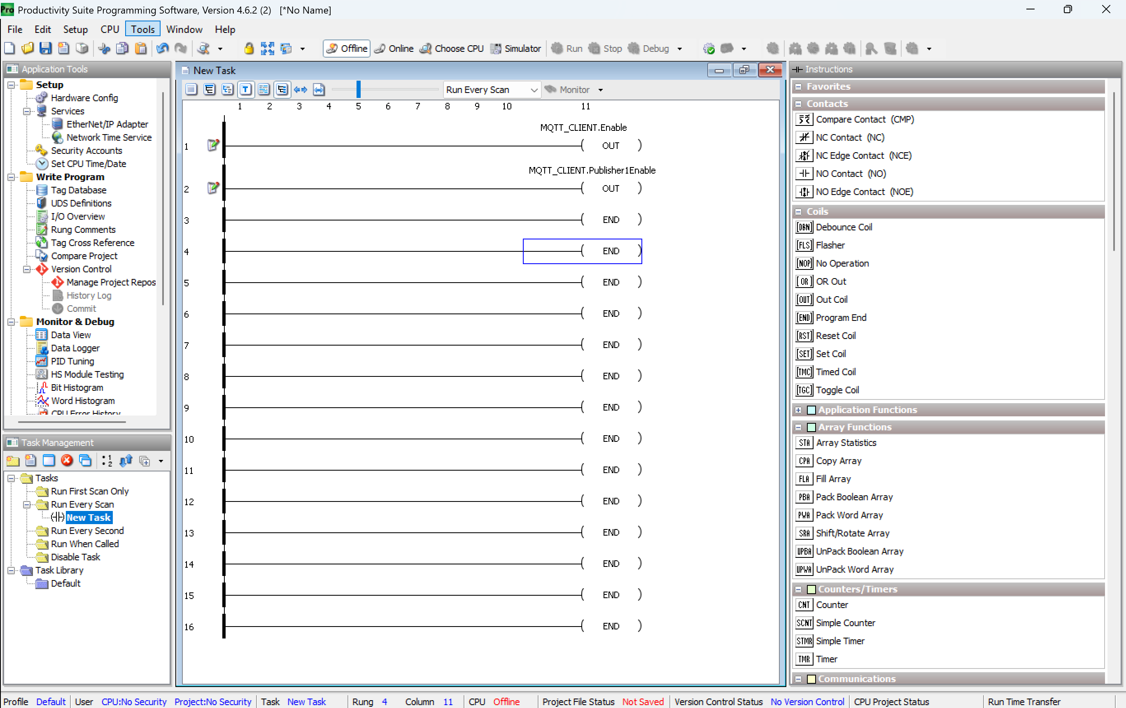
Task: Open the Monitor dropdown arrow
Action: 601,90
